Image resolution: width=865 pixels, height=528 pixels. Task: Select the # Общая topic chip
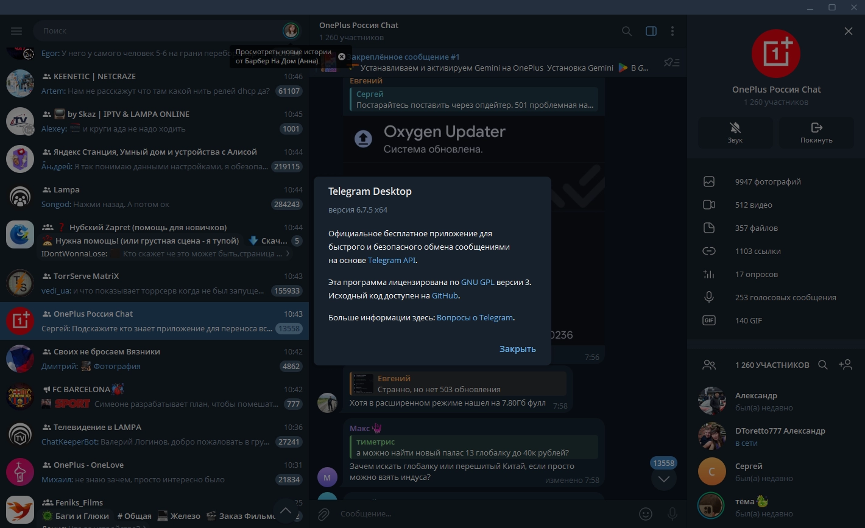tap(134, 516)
